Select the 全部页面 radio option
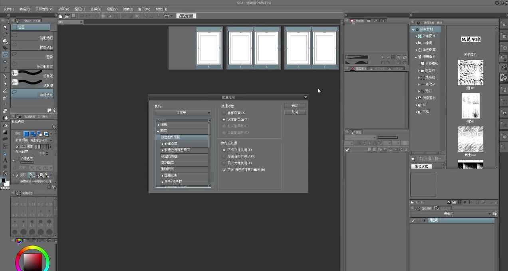The width and height of the screenshot is (508, 271). pyautogui.click(x=224, y=113)
